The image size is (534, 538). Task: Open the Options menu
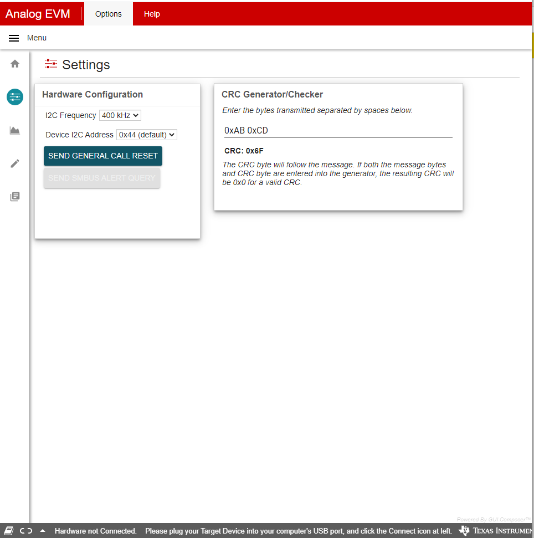click(108, 14)
